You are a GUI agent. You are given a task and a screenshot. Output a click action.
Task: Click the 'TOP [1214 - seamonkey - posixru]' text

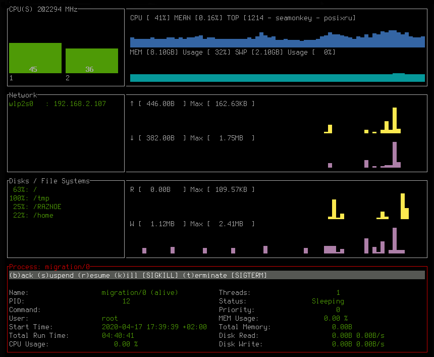click(x=291, y=18)
